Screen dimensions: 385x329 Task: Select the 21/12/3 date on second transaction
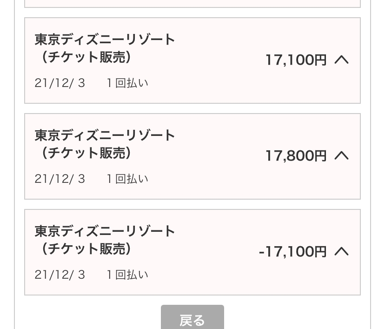coord(60,178)
